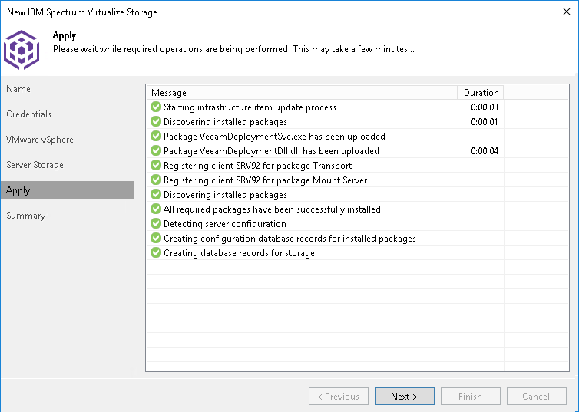Click the green check beside Registering client for Transport
The image size is (579, 412).
click(x=156, y=166)
